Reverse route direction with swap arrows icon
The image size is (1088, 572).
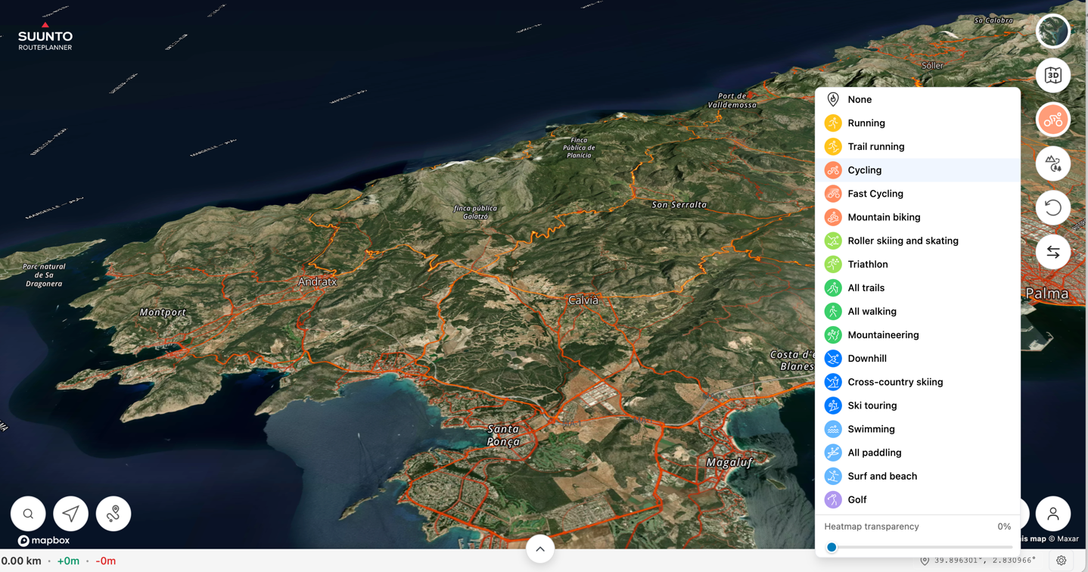[1052, 253]
